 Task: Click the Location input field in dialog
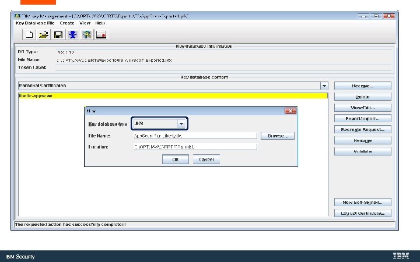coord(195,147)
